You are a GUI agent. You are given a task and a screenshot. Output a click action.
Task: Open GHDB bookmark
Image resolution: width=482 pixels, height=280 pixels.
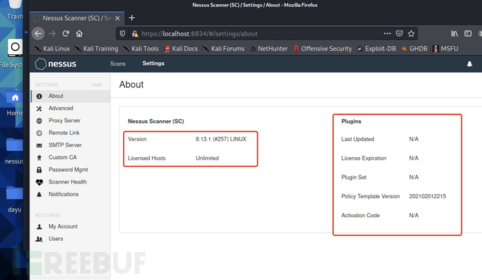tap(414, 49)
